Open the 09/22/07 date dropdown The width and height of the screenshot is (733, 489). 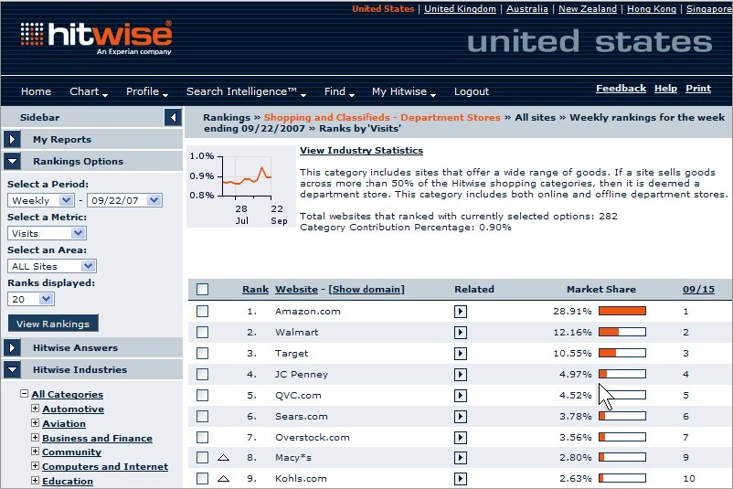pos(124,200)
